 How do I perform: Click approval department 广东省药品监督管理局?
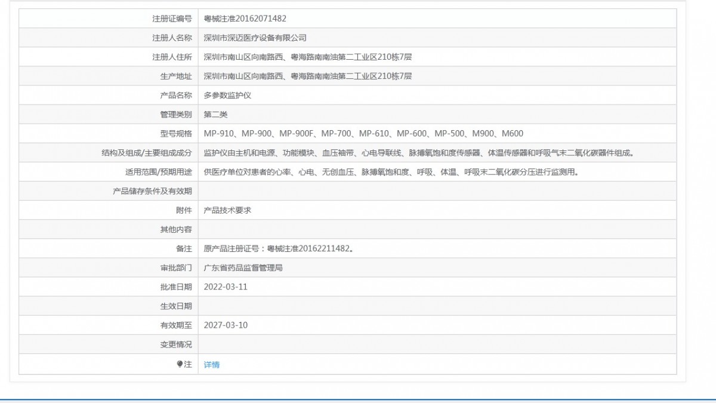[243, 267]
